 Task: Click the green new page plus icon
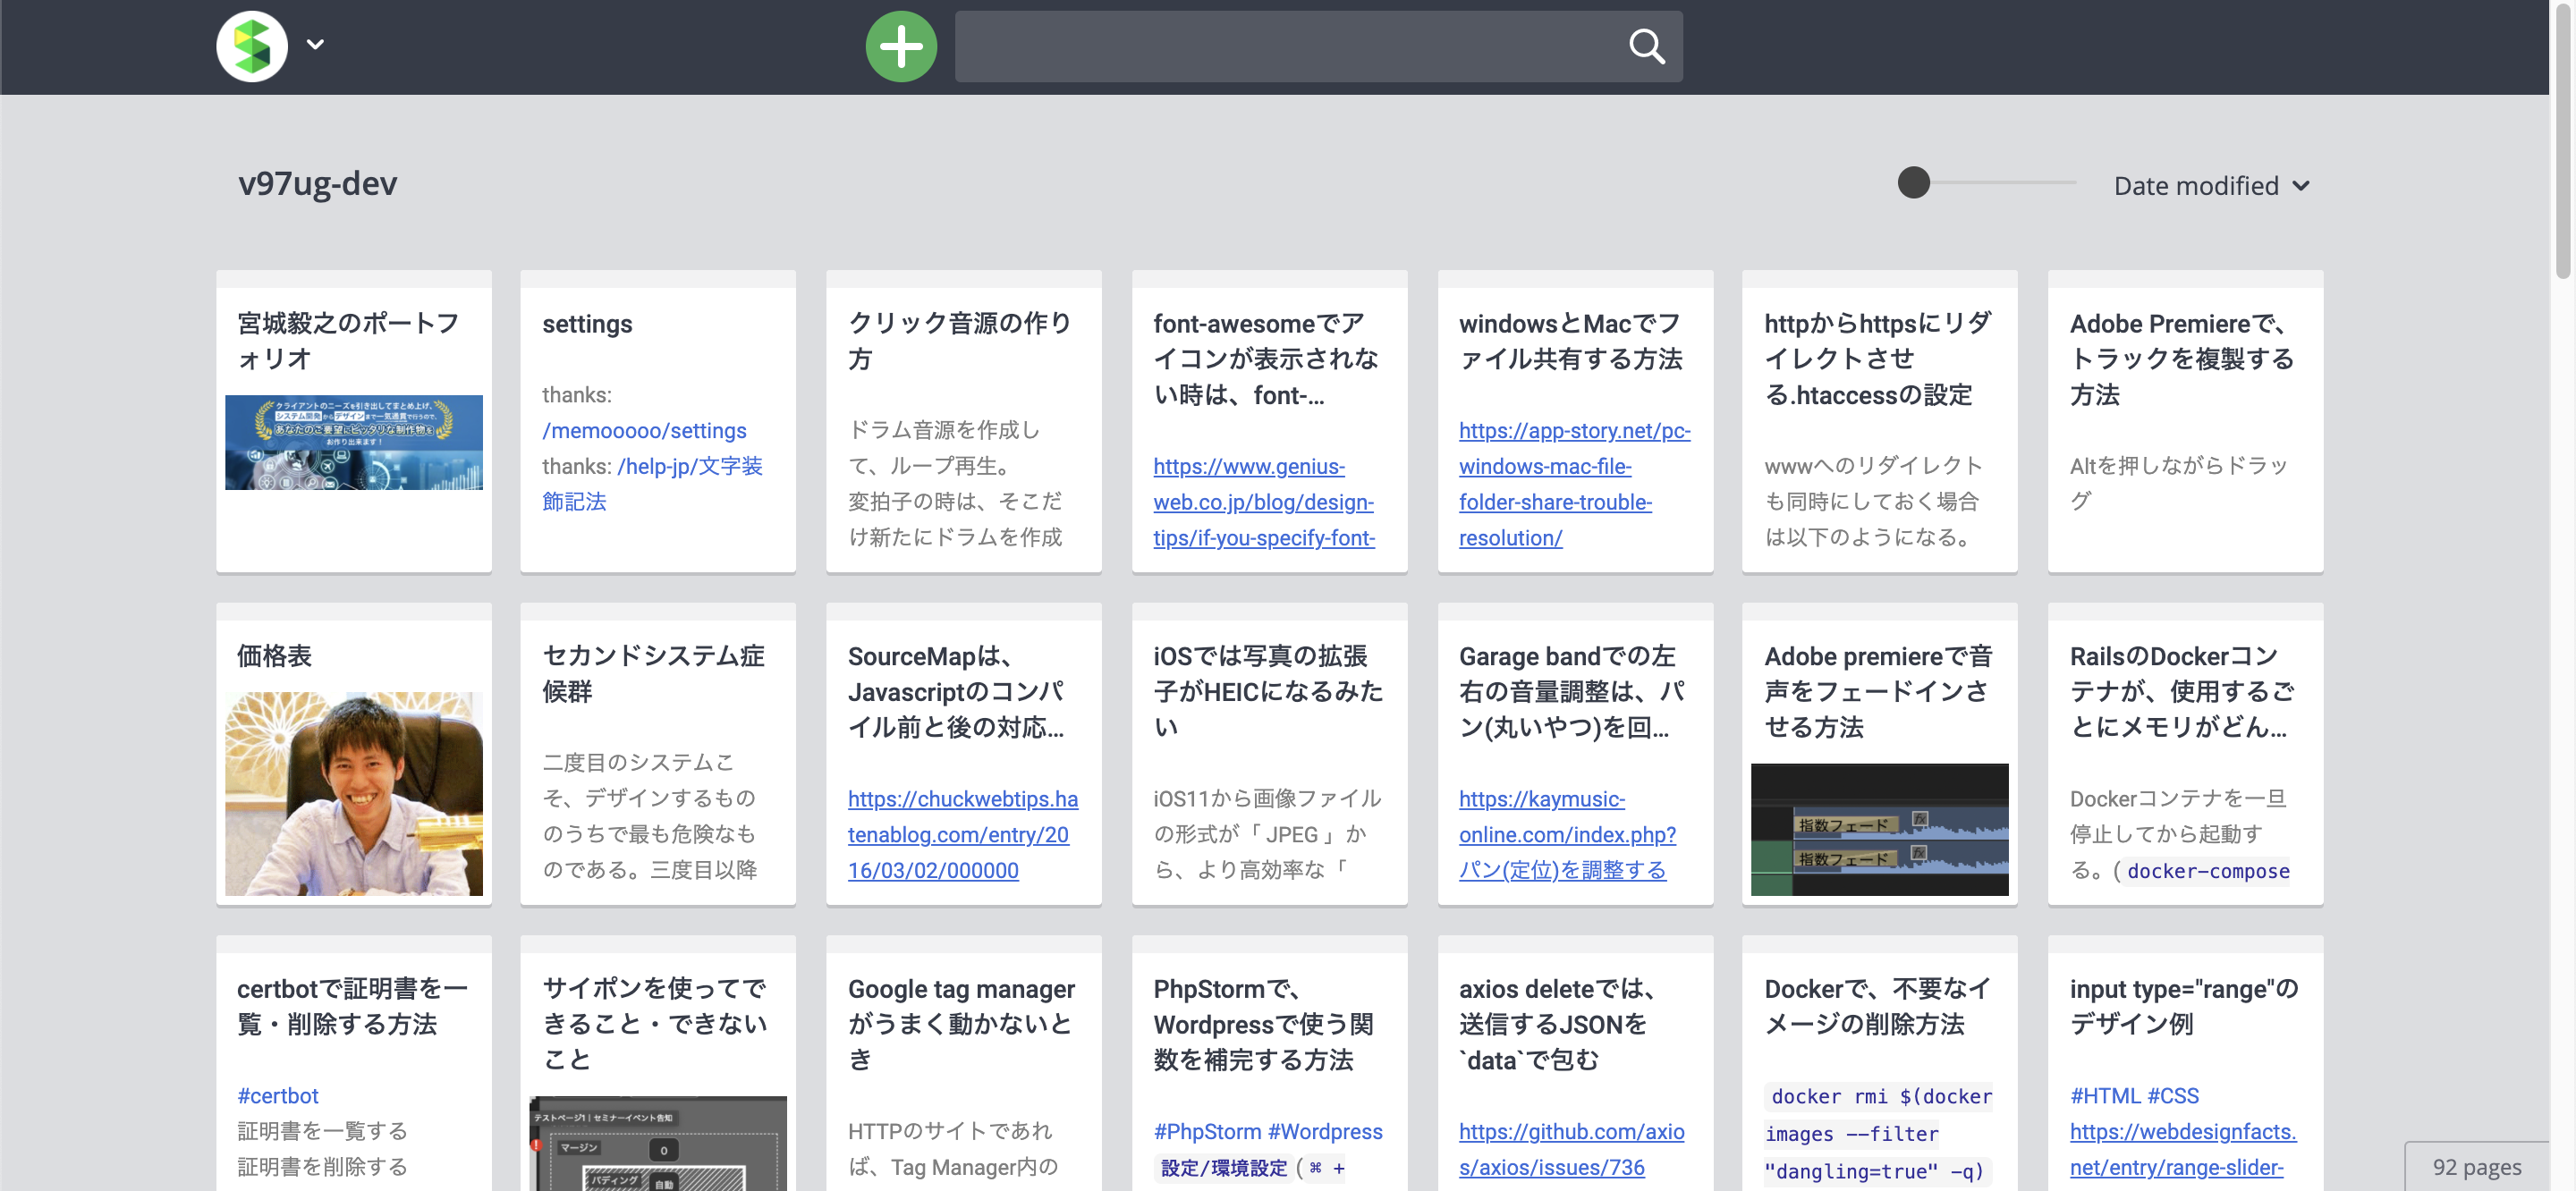900,46
